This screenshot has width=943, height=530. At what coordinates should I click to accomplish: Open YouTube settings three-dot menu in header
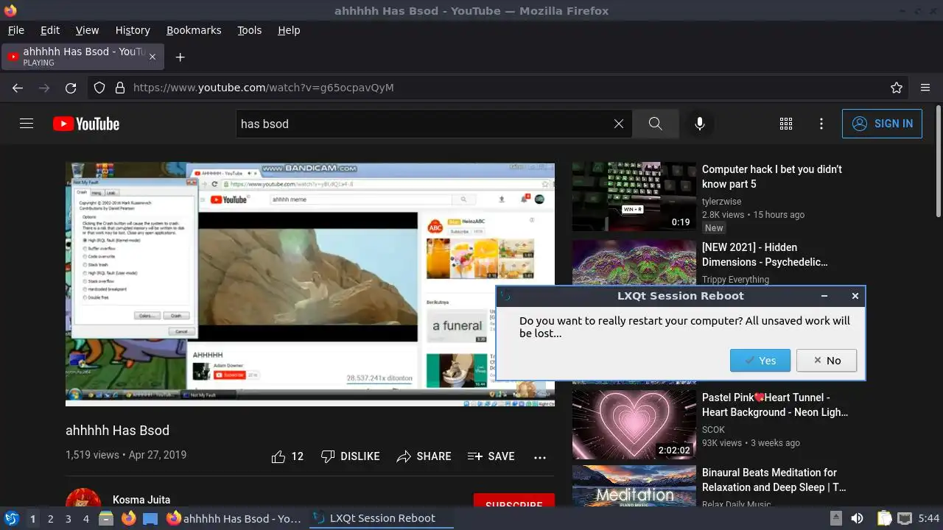point(821,124)
